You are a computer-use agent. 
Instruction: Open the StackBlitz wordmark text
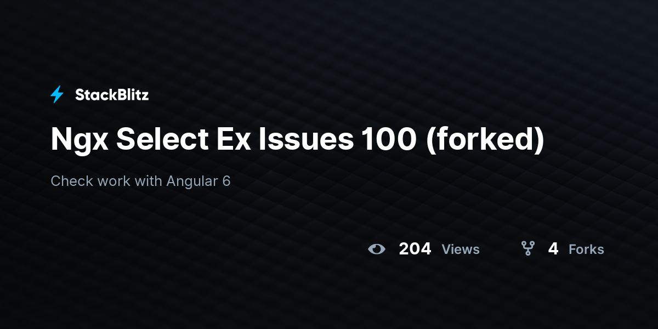112,95
